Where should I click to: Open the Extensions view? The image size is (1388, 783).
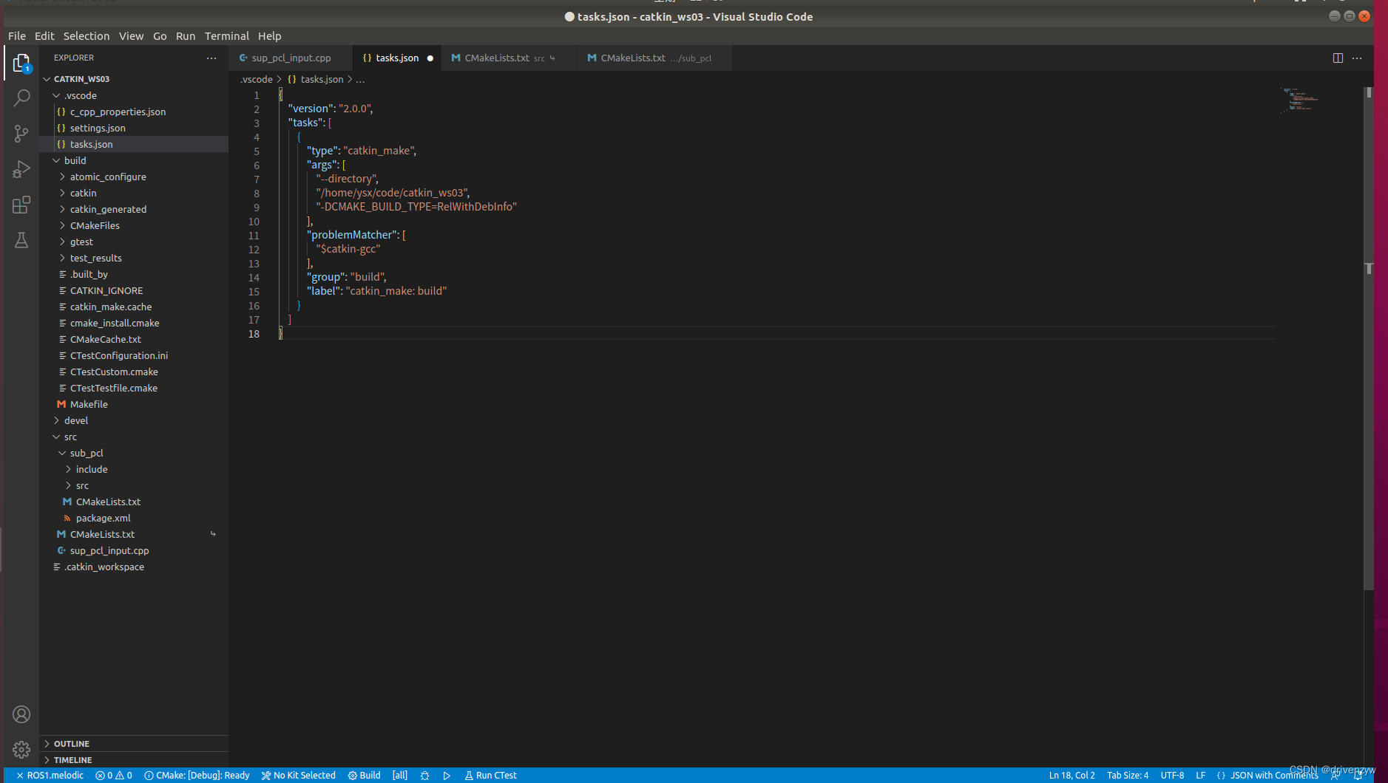(21, 205)
